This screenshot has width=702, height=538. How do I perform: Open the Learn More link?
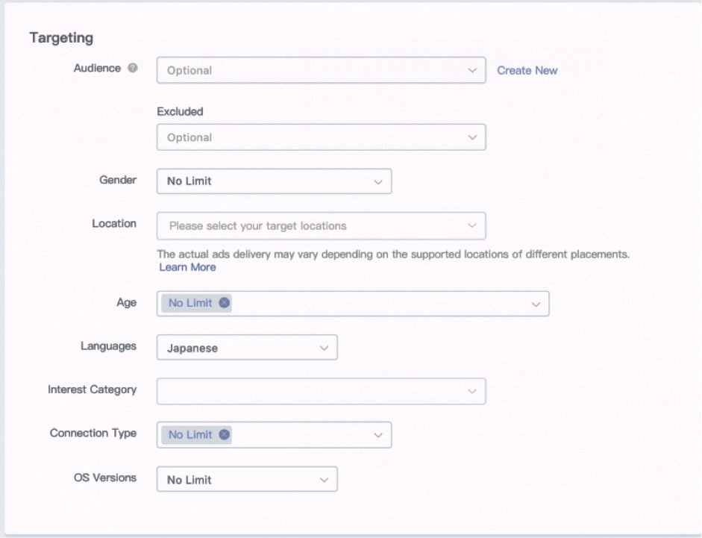click(x=187, y=267)
